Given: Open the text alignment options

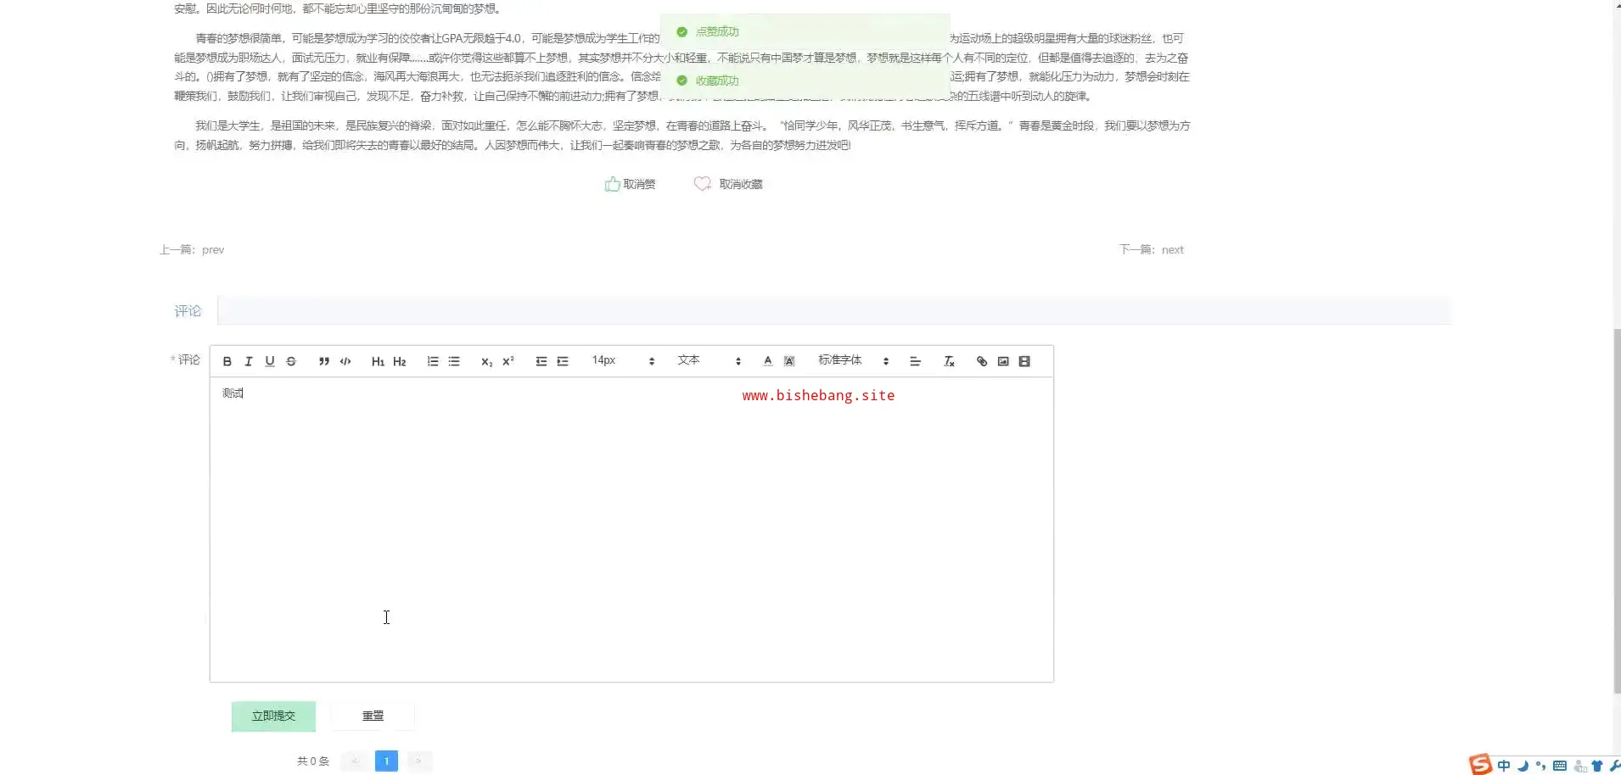Looking at the screenshot, I should (915, 361).
